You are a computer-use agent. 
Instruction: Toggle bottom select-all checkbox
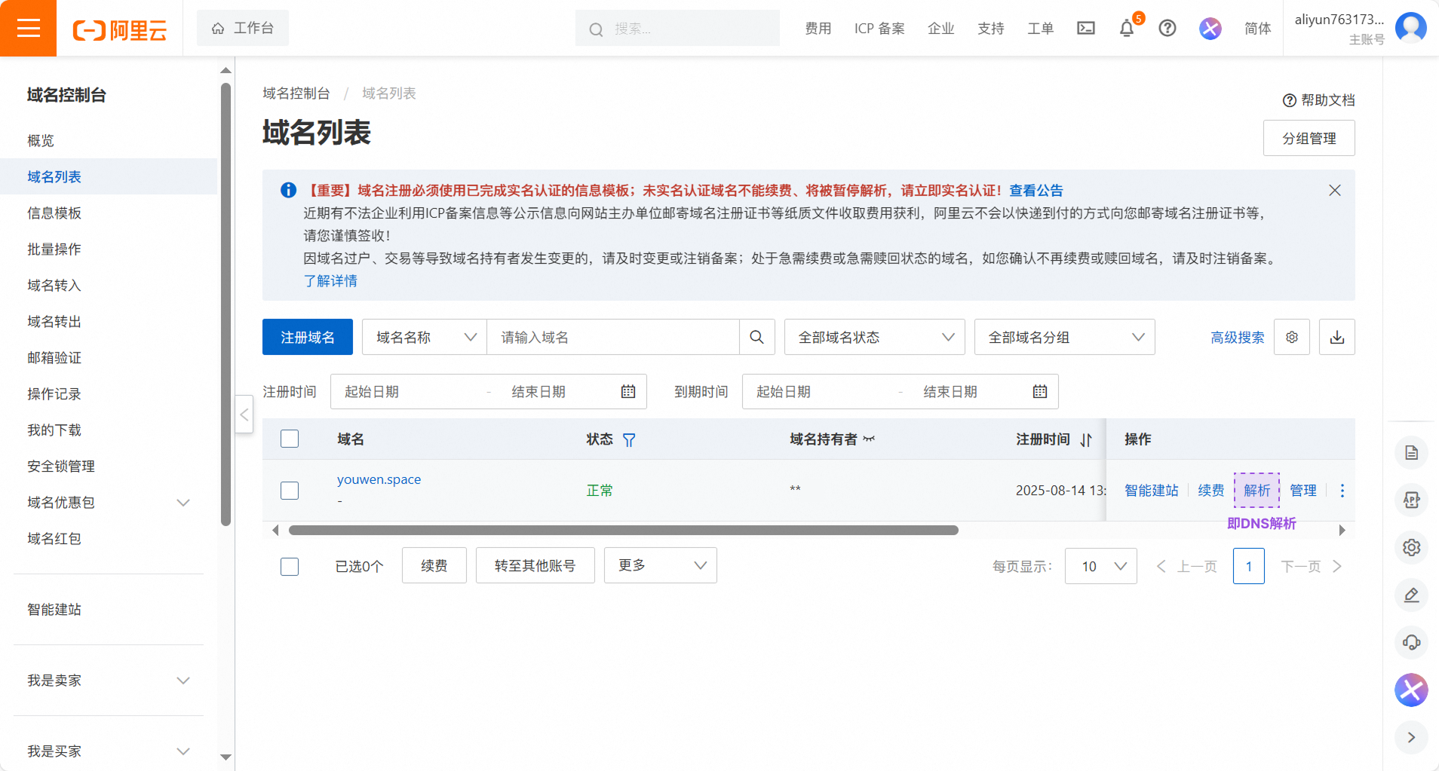coord(290,566)
